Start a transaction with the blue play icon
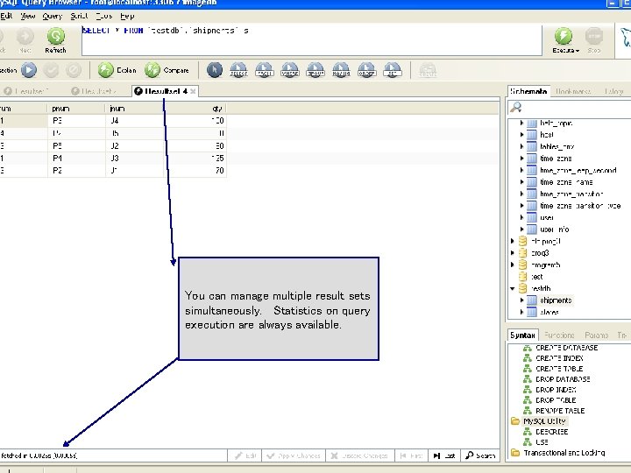Viewport: 631px width, 473px height. click(x=29, y=70)
